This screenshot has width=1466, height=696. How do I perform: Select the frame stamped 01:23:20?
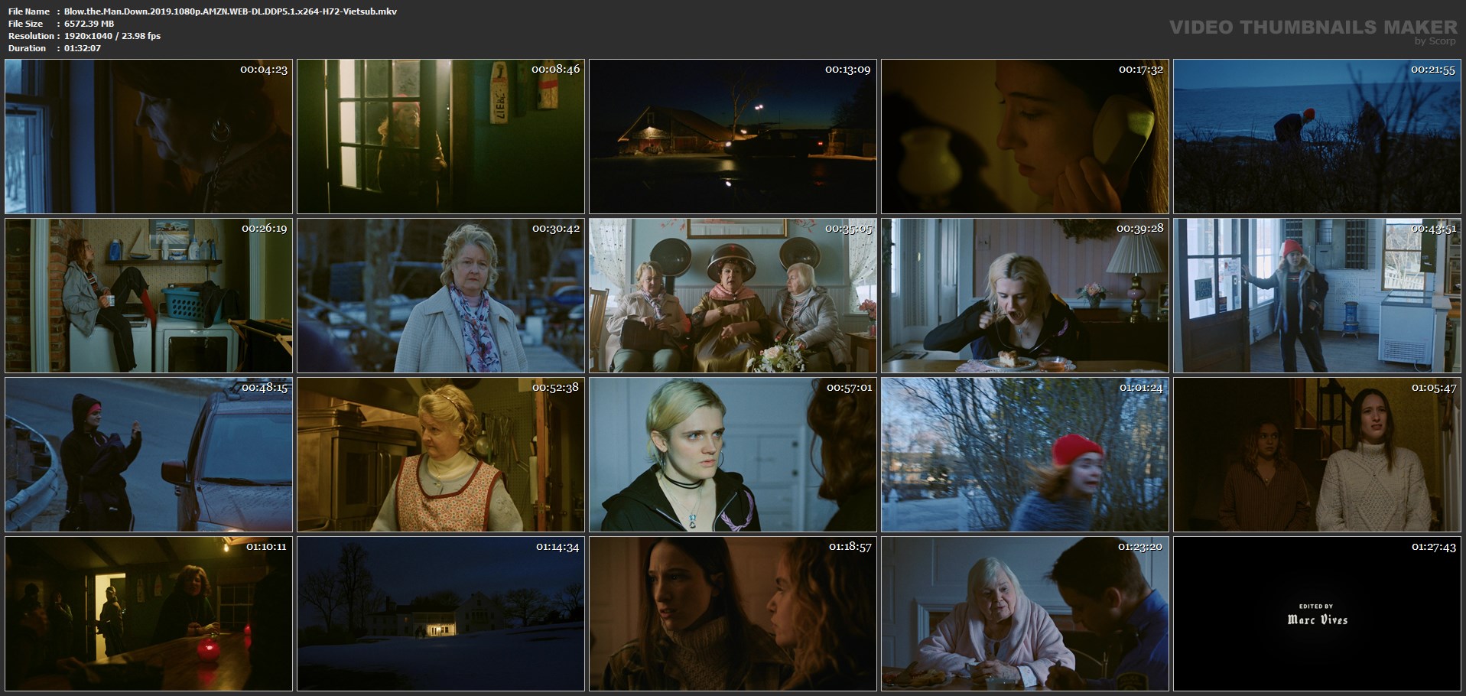coord(1025,614)
